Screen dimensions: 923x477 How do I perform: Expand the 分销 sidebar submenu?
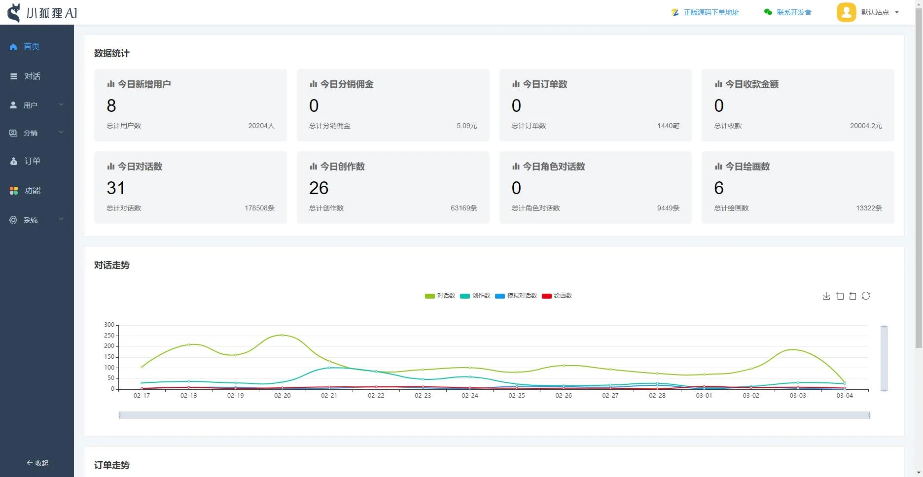37,133
